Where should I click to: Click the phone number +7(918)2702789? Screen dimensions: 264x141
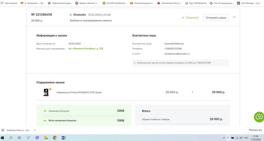[x=173, y=49]
